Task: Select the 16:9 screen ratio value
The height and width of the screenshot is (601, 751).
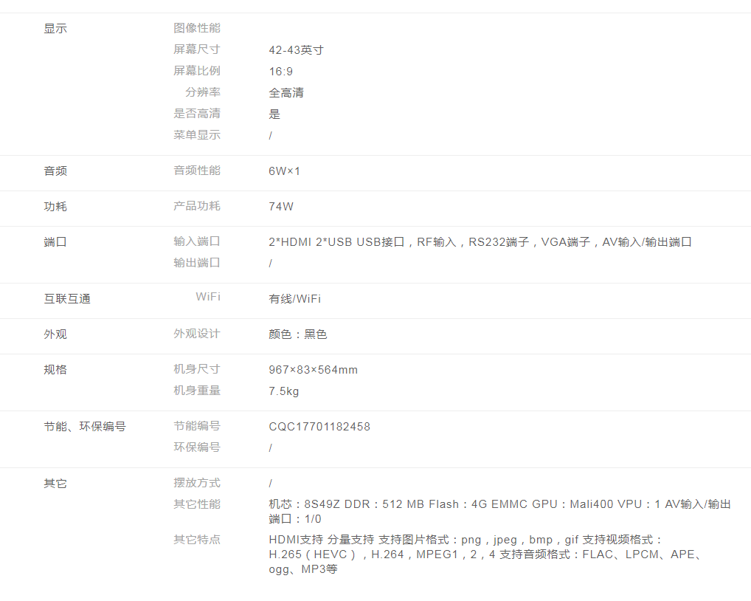Action: [280, 72]
